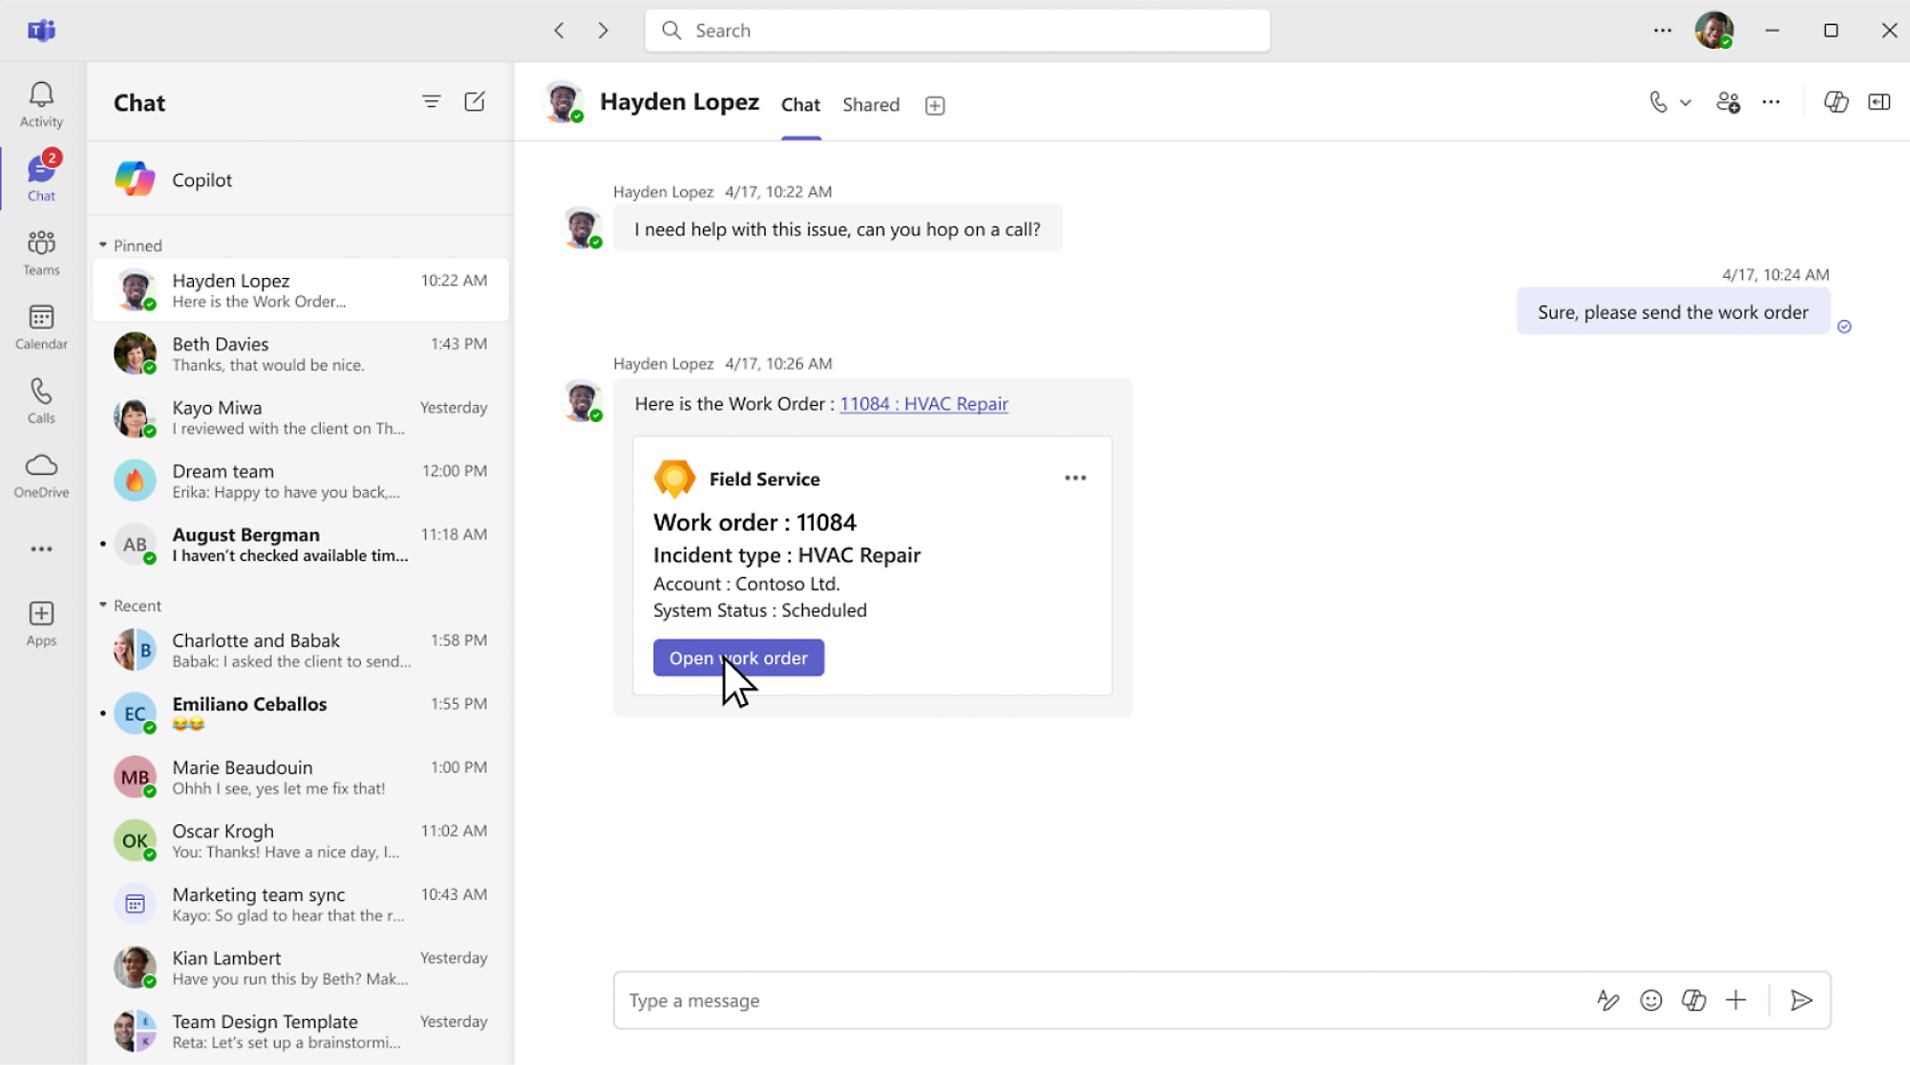Open work order 11084 HVAC Repair link
Image resolution: width=1910 pixels, height=1065 pixels.
922,403
